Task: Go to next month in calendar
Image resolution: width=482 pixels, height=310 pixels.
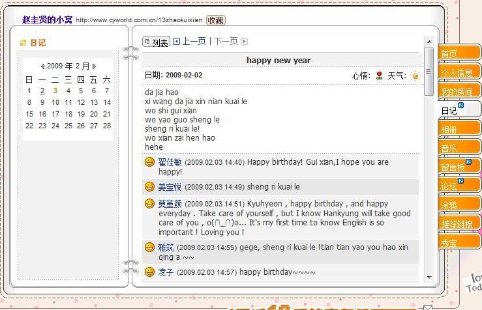Action: coord(94,66)
